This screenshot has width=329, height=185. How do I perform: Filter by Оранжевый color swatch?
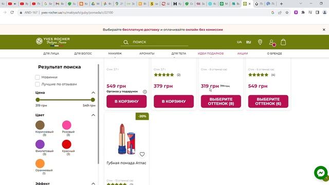40,163
